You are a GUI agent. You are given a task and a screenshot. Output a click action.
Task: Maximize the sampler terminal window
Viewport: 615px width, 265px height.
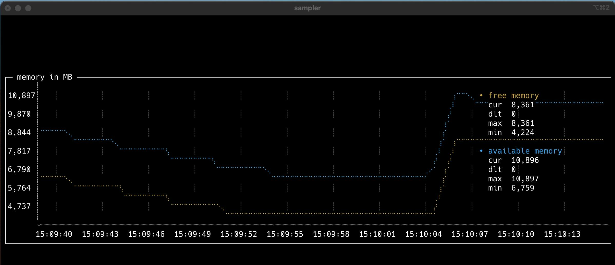coord(28,8)
